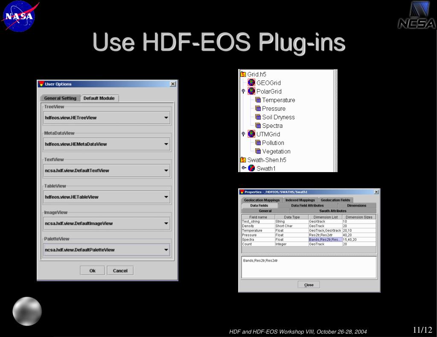Click the GeoTrack,GeoXtrack dimension cell
This screenshot has height=337, width=437.
pyautogui.click(x=326, y=230)
